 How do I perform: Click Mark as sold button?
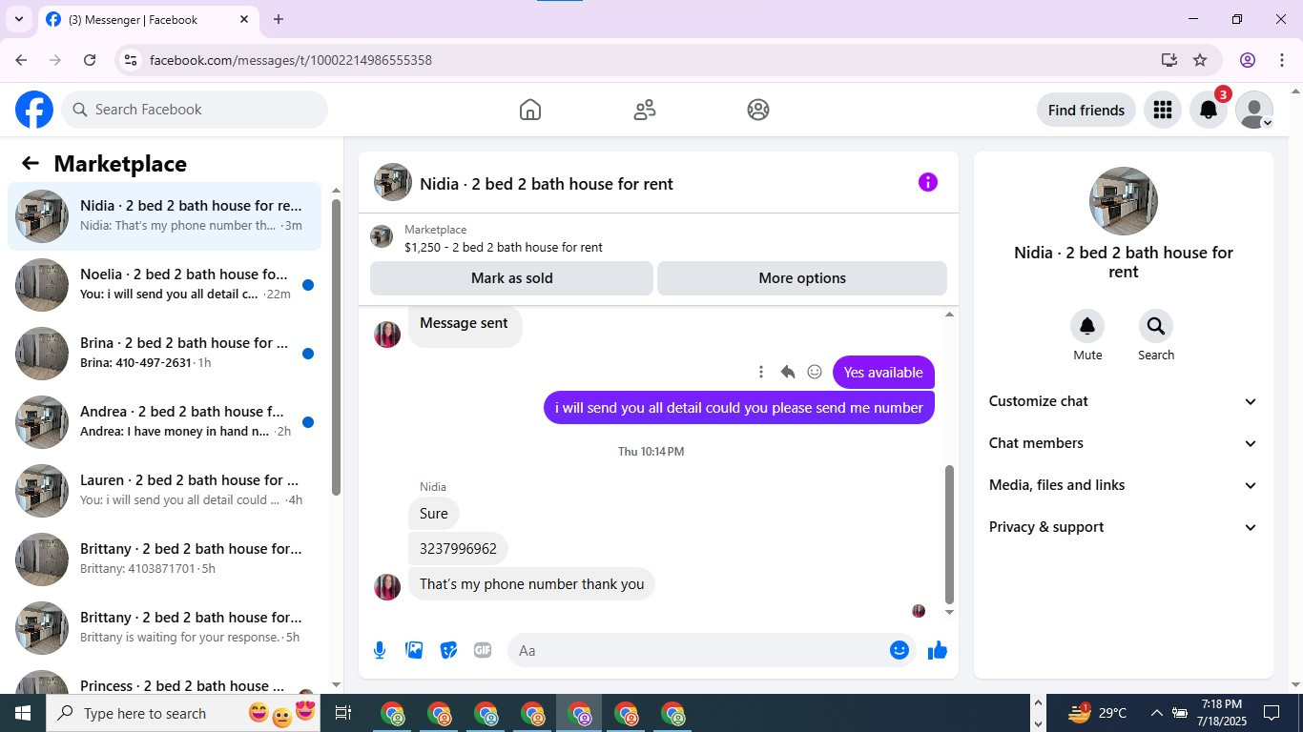tap(511, 278)
